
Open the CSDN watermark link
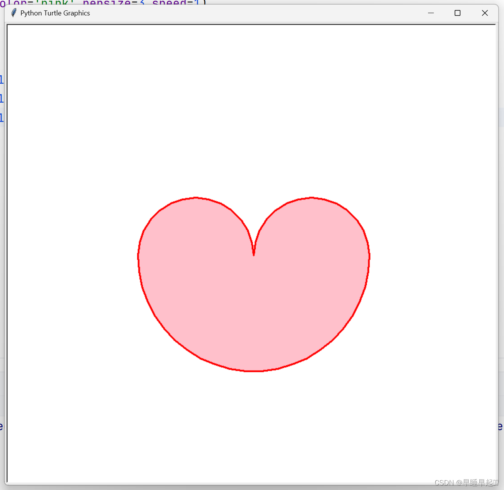444,483
